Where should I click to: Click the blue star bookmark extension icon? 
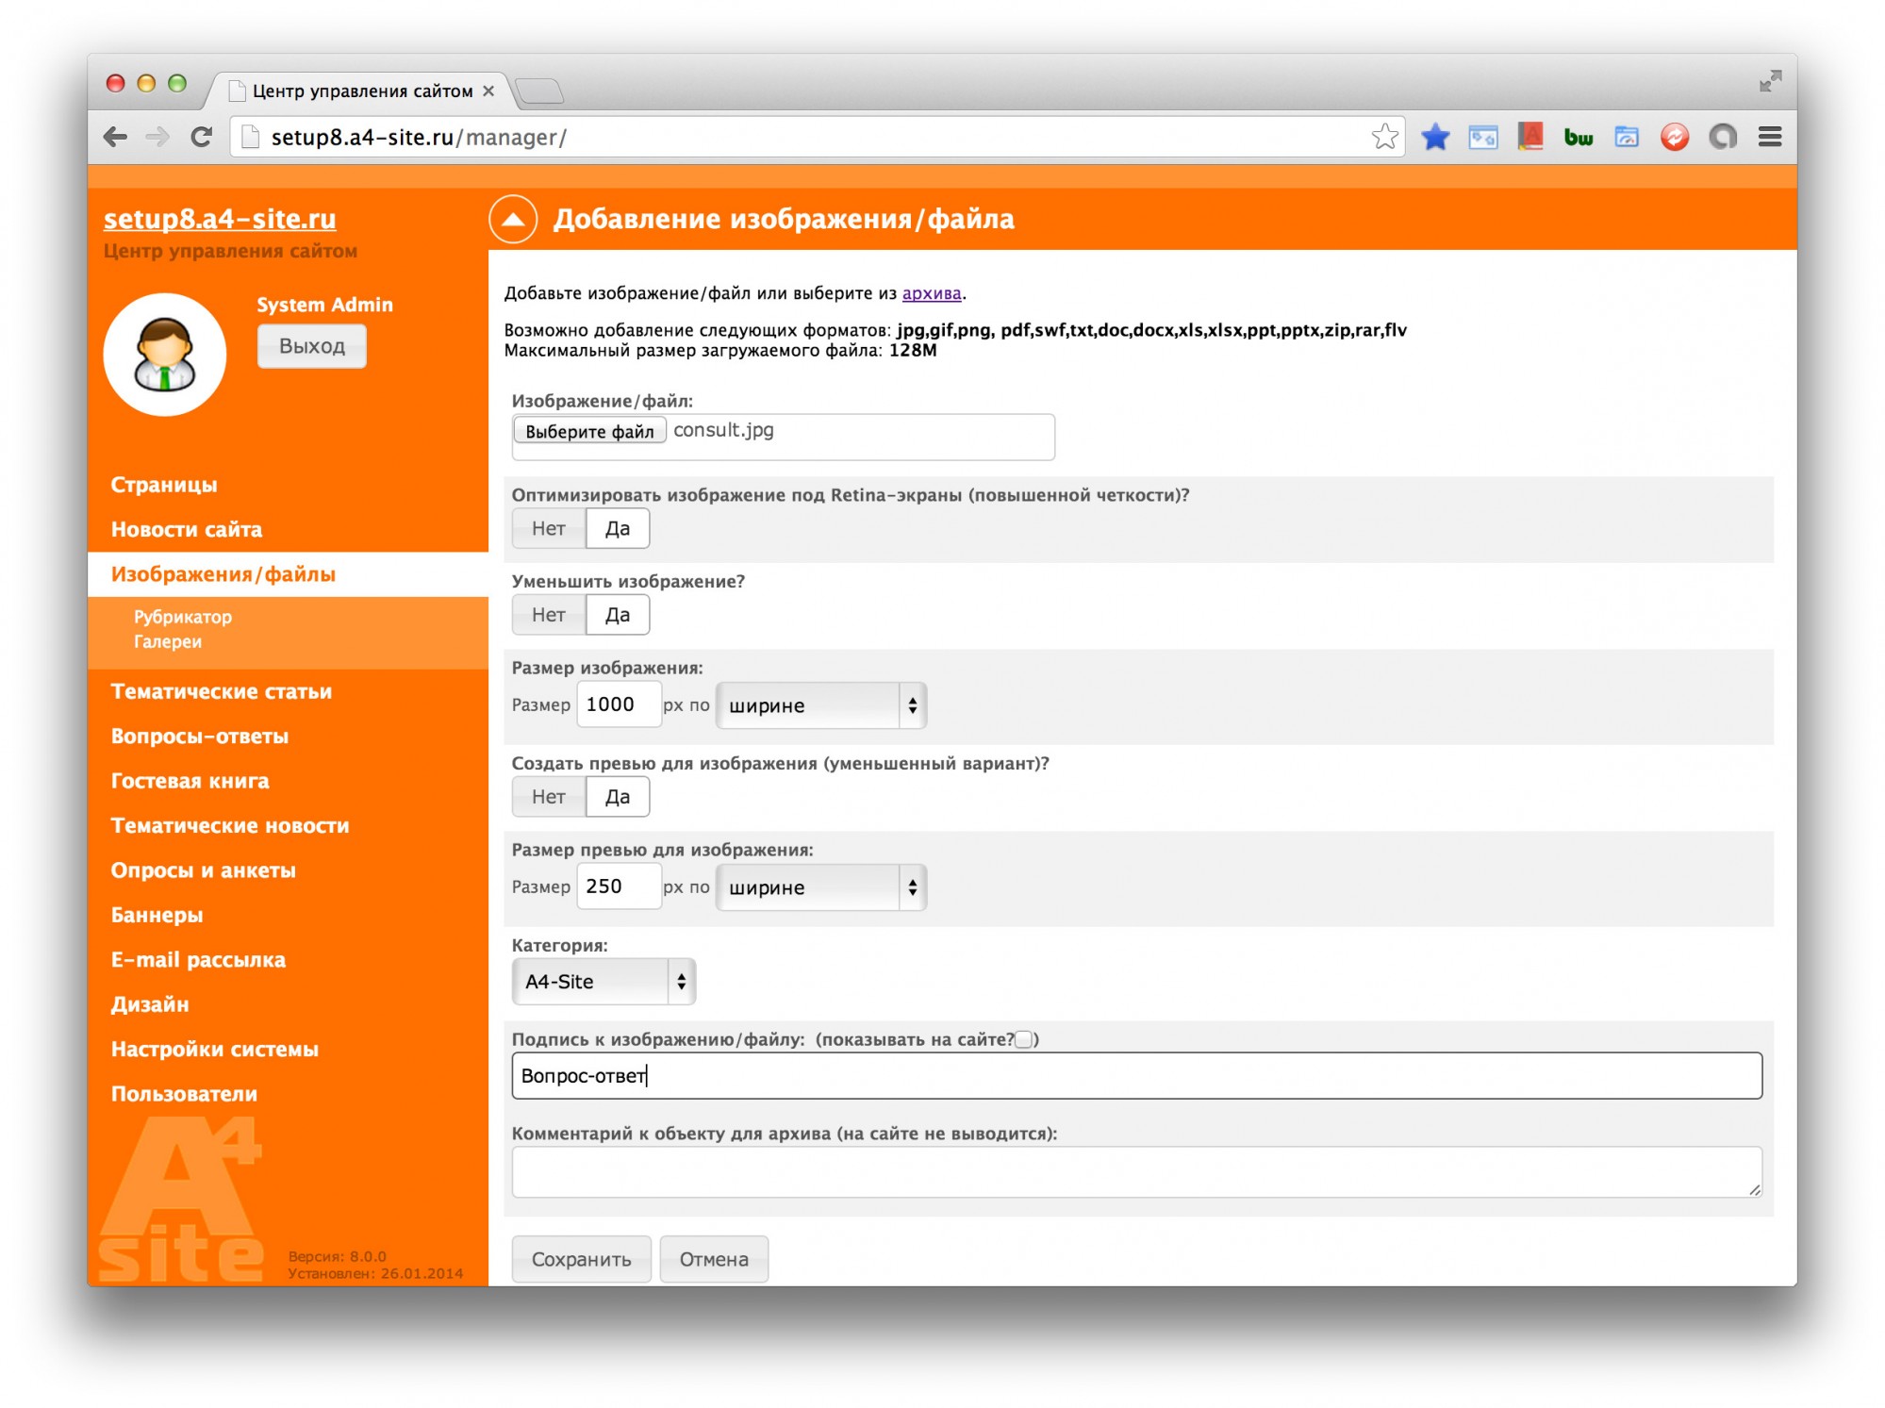(x=1434, y=138)
